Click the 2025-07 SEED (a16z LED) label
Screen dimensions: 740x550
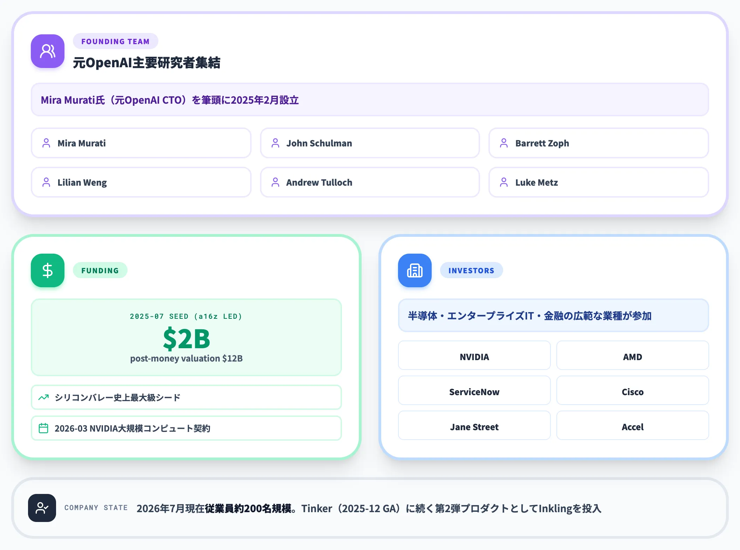[x=186, y=316]
